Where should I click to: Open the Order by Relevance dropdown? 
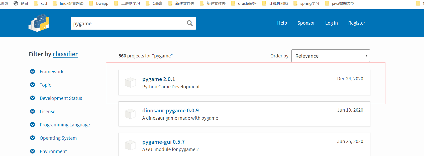pyautogui.click(x=331, y=56)
